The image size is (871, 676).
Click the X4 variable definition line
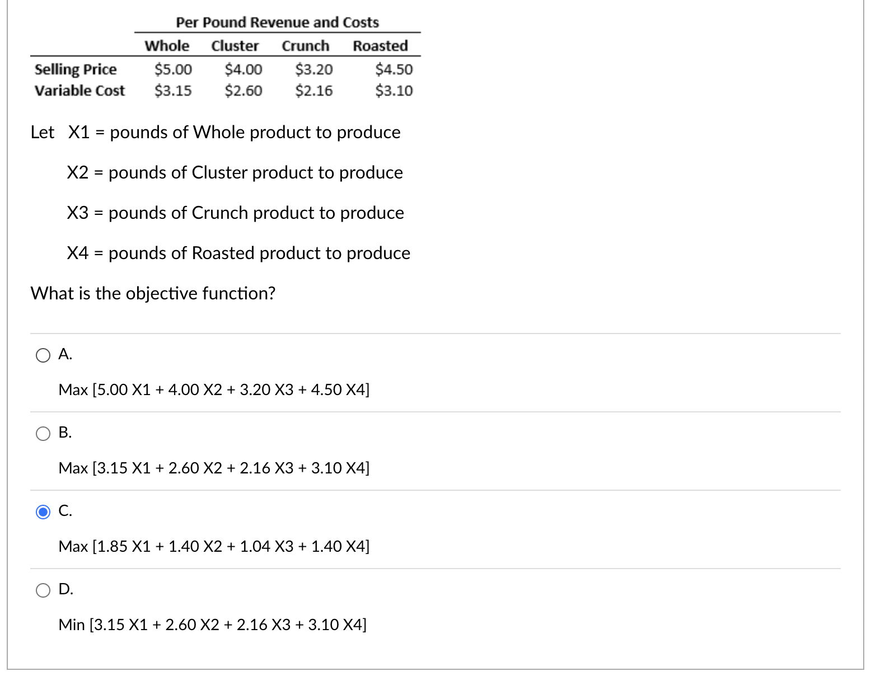238,253
